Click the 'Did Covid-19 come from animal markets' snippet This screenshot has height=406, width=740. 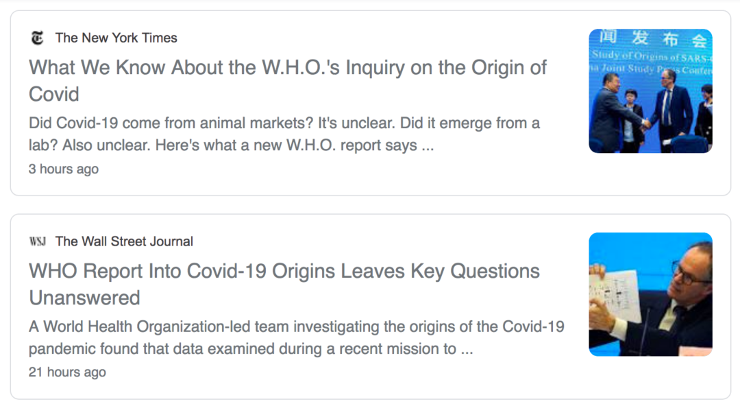coord(284,123)
